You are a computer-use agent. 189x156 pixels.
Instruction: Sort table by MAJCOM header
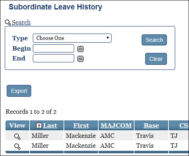click(116, 126)
